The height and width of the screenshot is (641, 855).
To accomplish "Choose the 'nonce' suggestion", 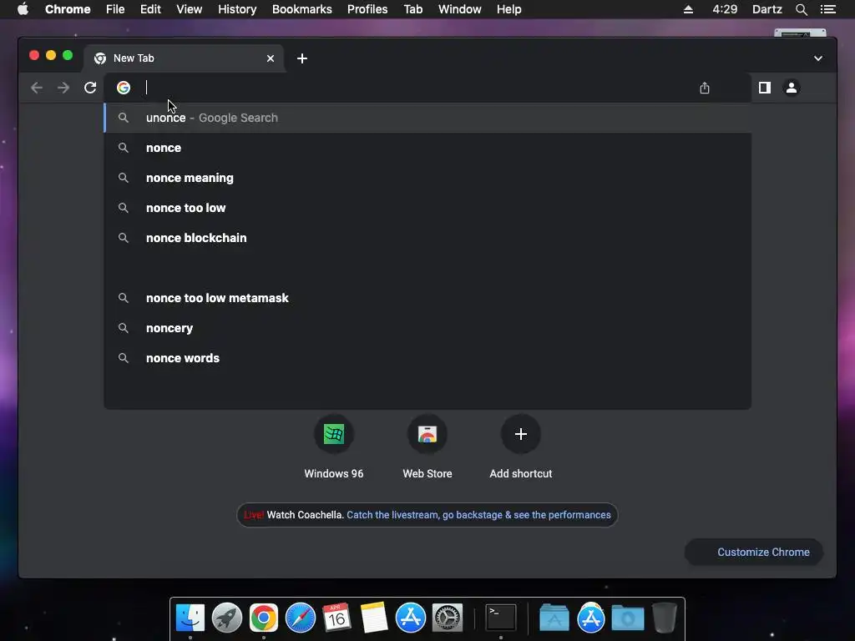I will pos(427,148).
